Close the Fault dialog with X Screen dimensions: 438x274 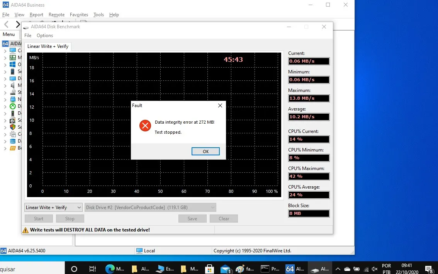point(220,106)
